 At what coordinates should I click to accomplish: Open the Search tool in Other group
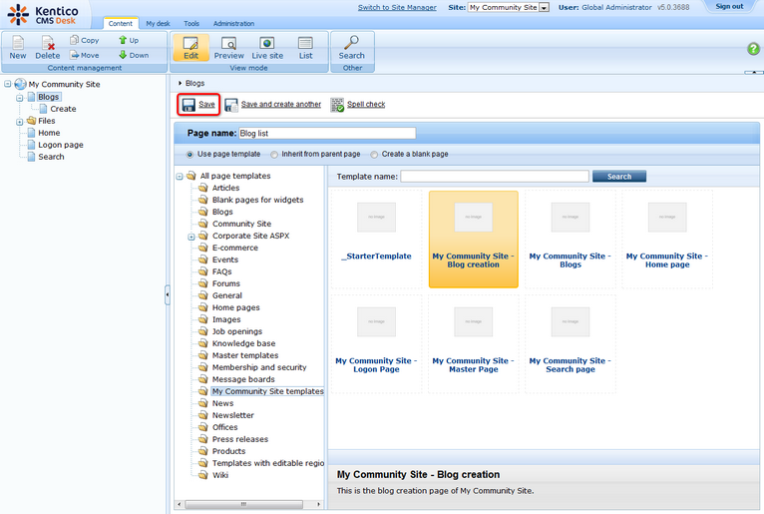click(x=352, y=48)
